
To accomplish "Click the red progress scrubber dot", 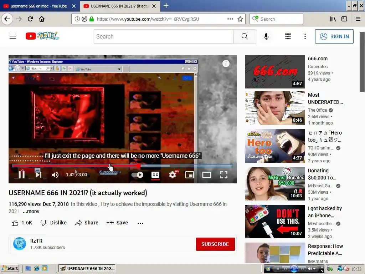I will (x=139, y=166).
